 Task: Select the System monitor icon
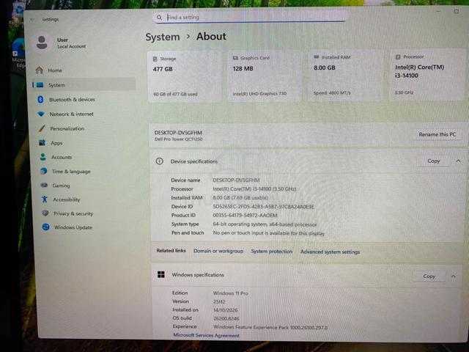click(x=40, y=85)
